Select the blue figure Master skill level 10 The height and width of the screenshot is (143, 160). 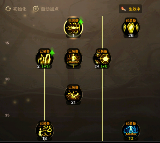coord(131,131)
